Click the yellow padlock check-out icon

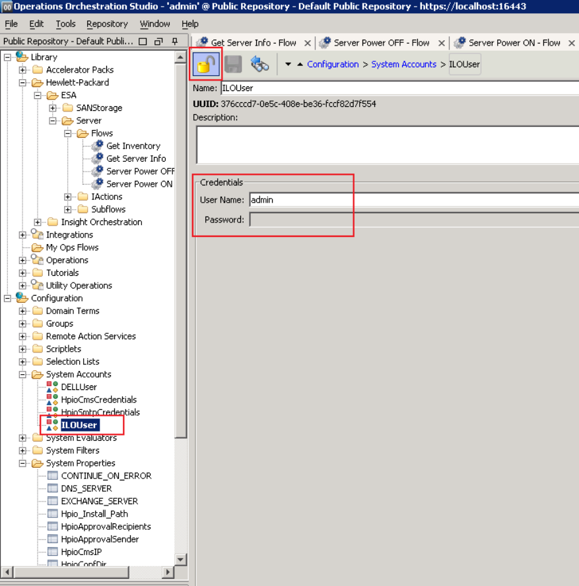point(206,65)
